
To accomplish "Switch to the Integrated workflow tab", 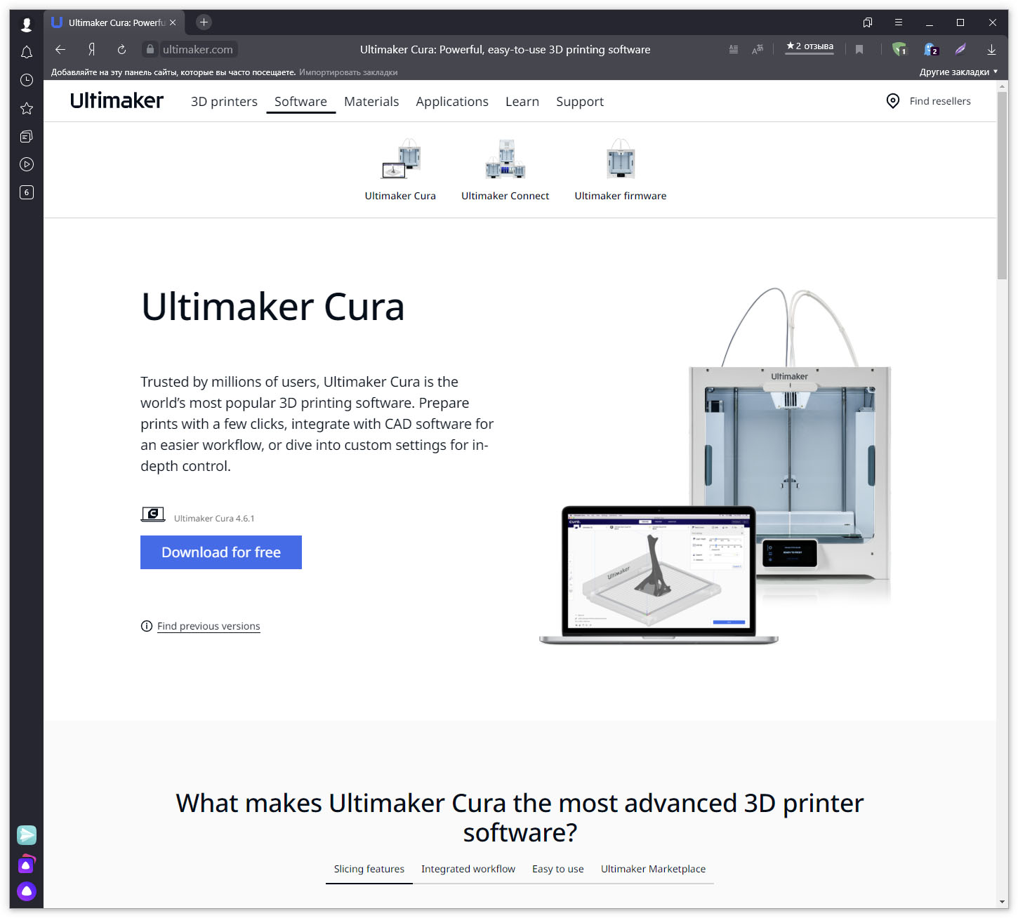I will pos(468,869).
